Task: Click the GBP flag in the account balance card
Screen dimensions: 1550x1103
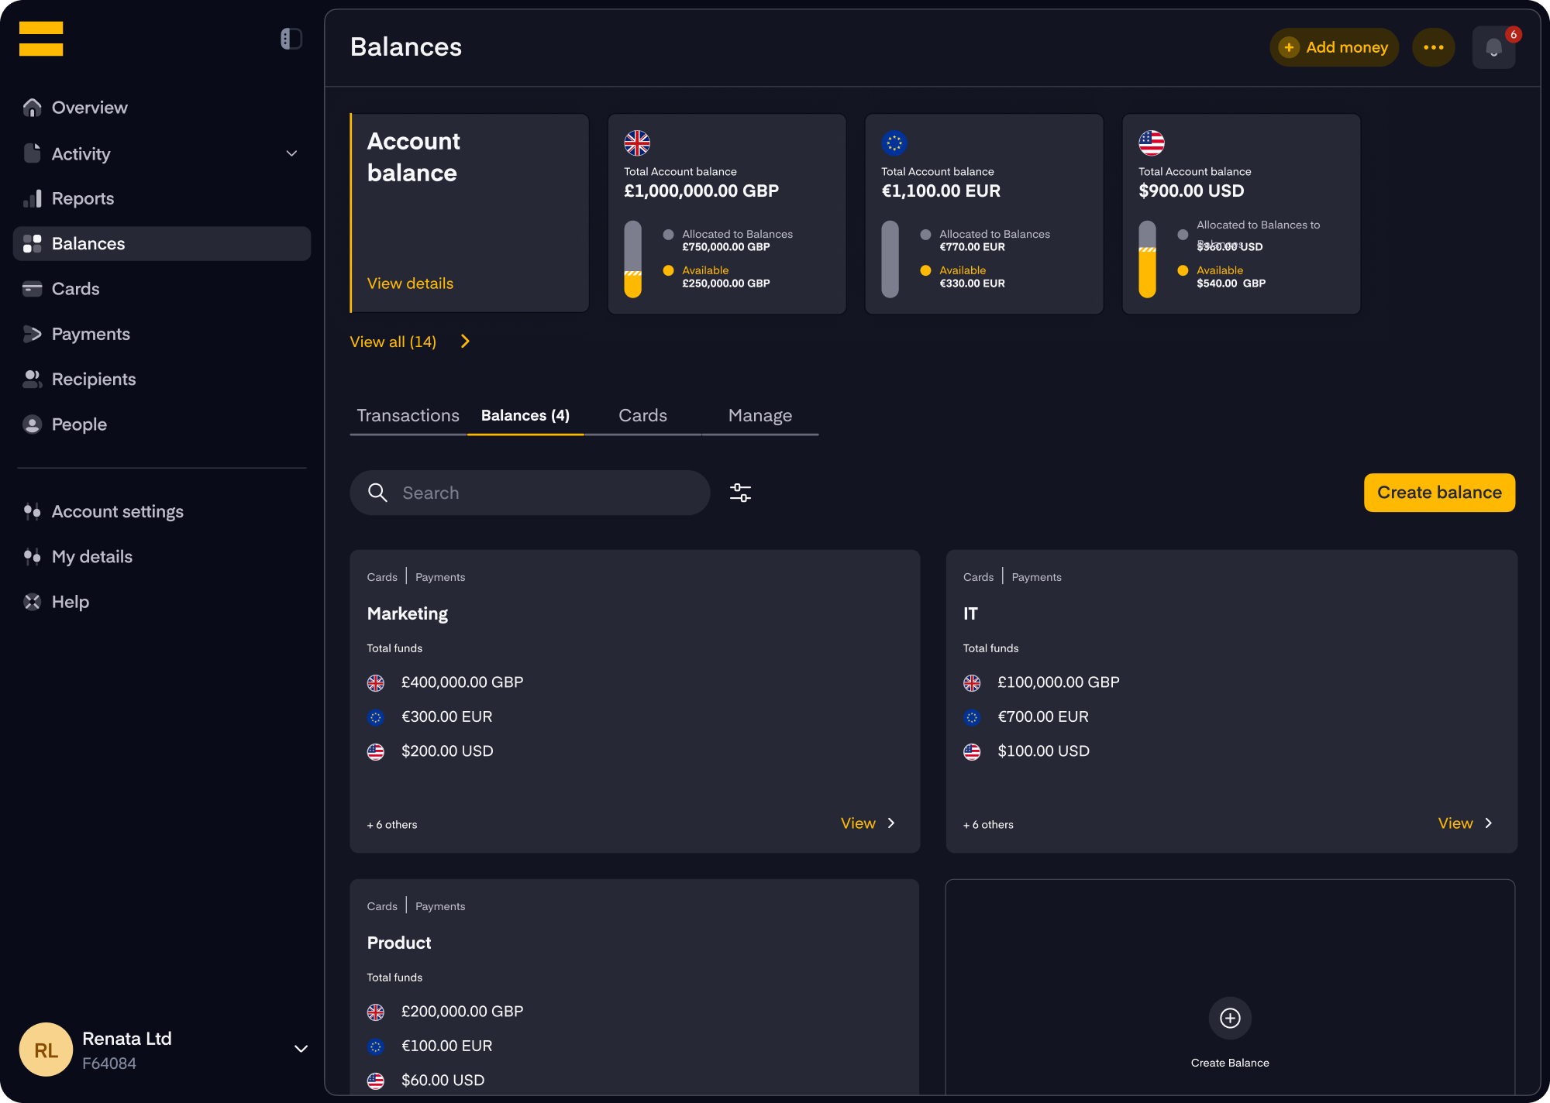Action: 637,143
